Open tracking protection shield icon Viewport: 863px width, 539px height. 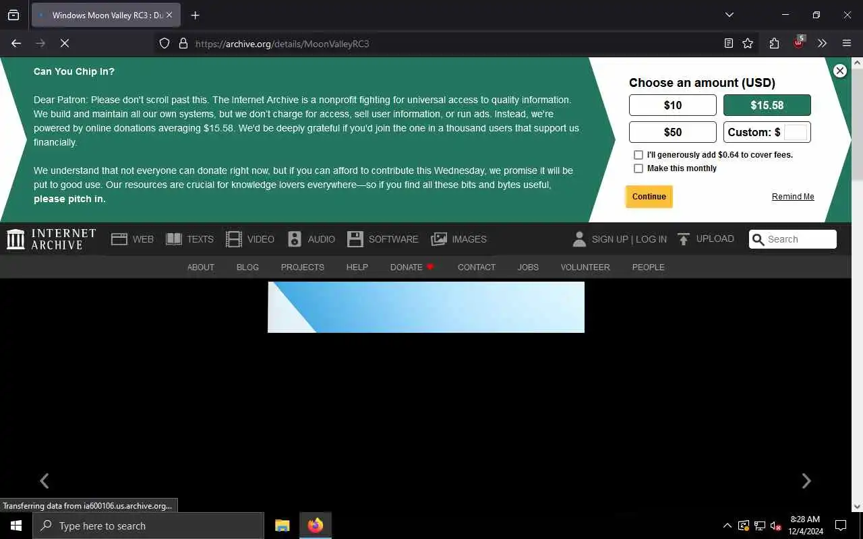coord(165,44)
